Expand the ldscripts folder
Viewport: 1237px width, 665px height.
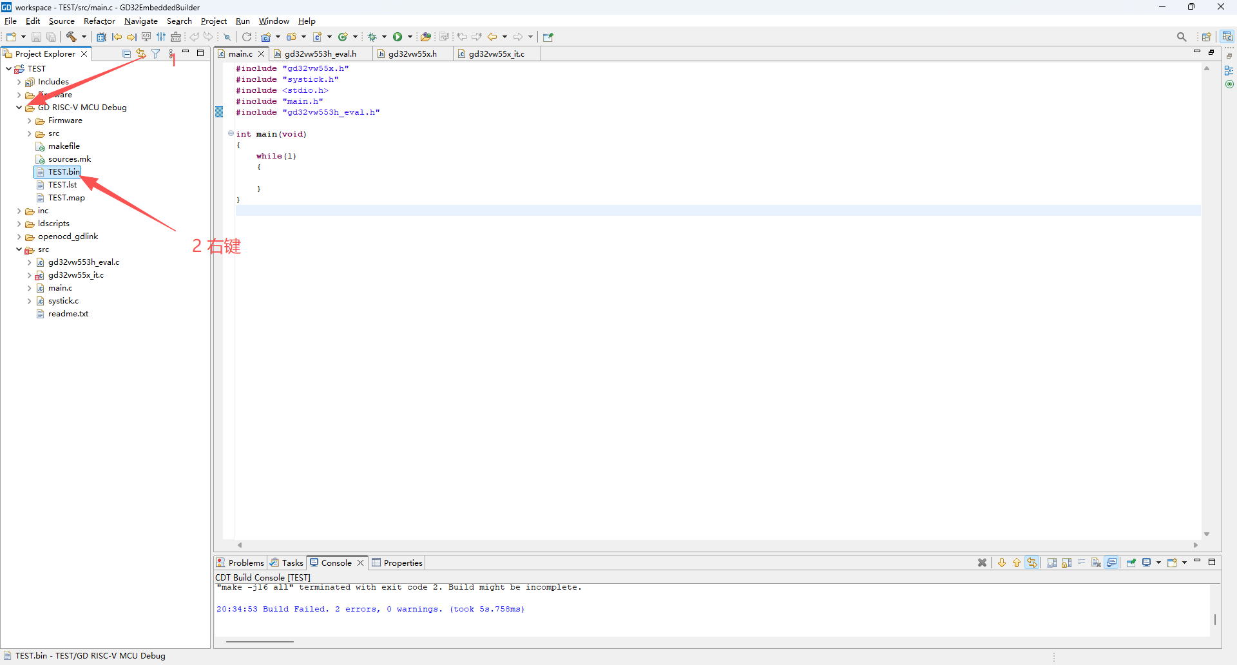[x=19, y=224]
